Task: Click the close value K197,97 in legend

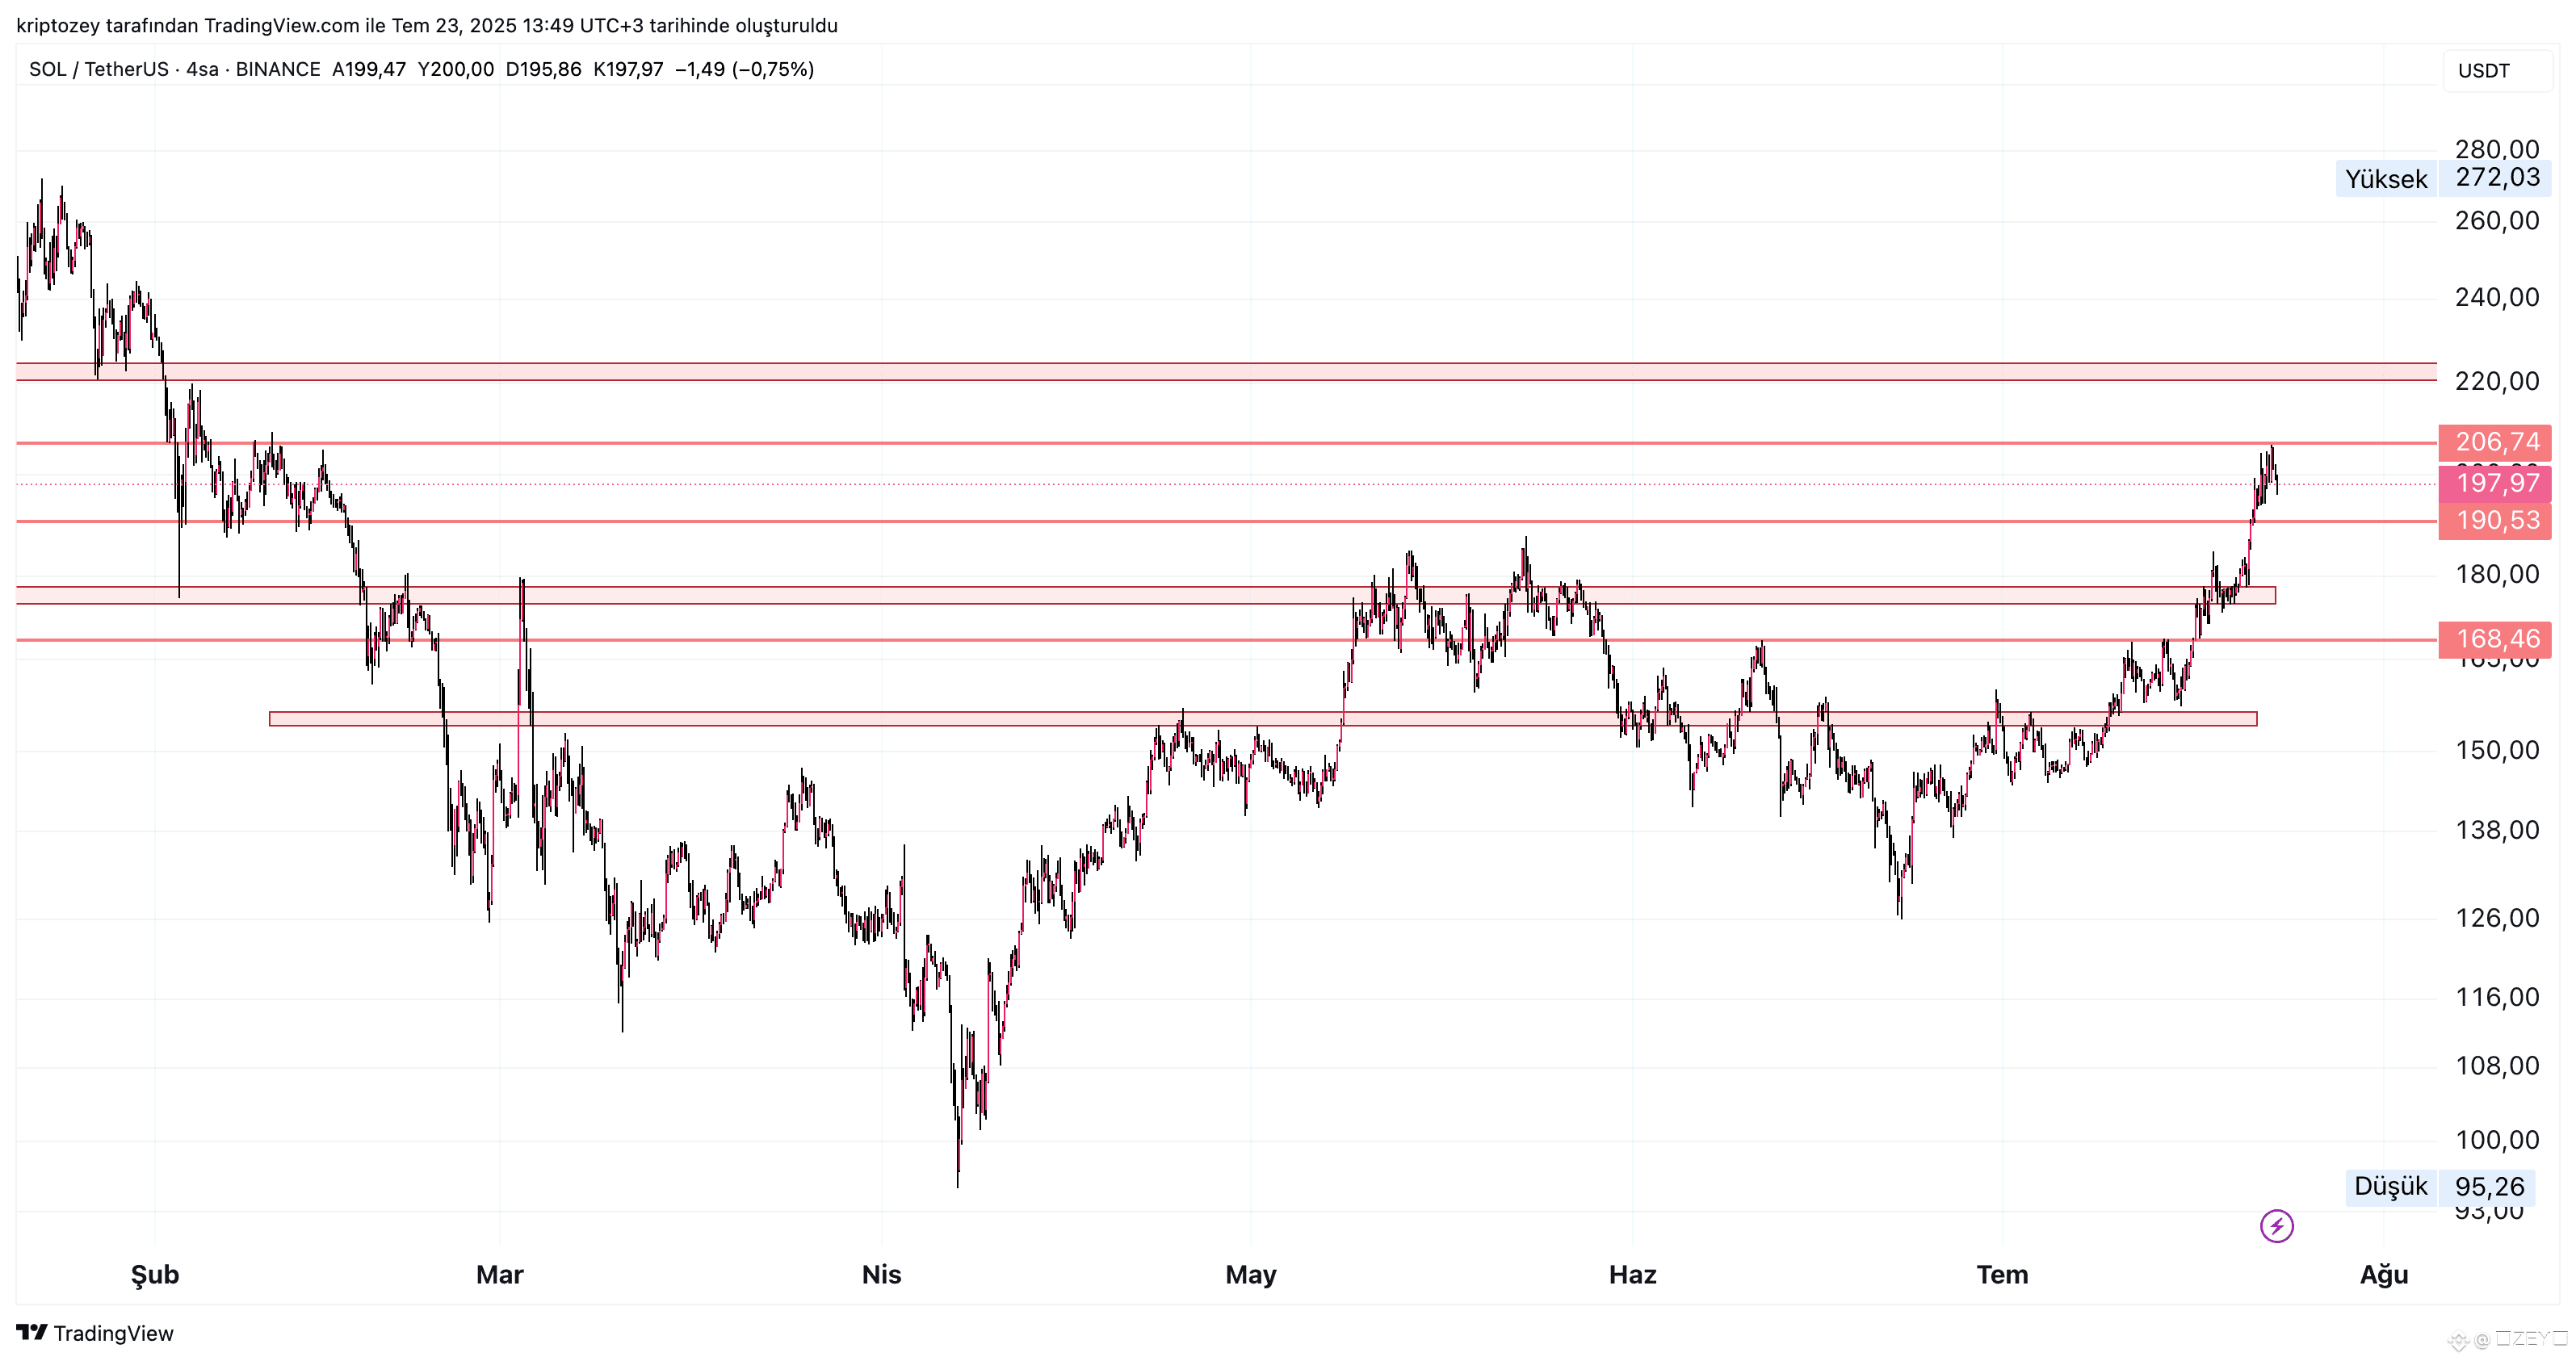Action: point(628,69)
